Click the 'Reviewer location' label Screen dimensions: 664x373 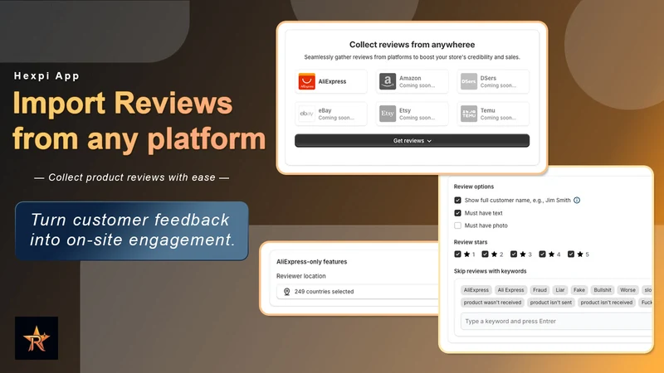(x=301, y=276)
